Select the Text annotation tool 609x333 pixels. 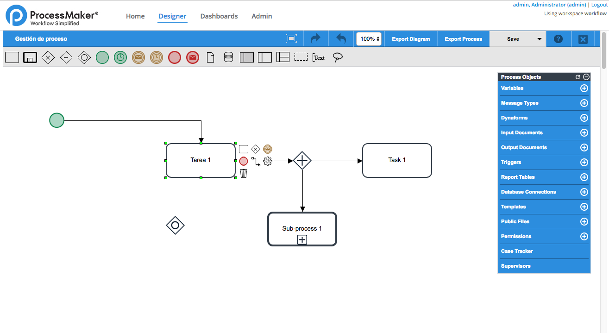pyautogui.click(x=319, y=57)
